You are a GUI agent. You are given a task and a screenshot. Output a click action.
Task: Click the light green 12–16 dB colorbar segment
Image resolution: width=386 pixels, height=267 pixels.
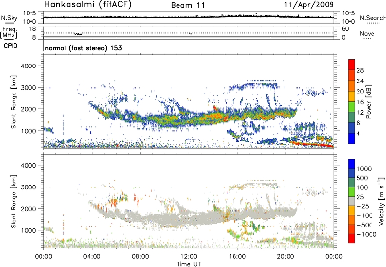point(352,107)
